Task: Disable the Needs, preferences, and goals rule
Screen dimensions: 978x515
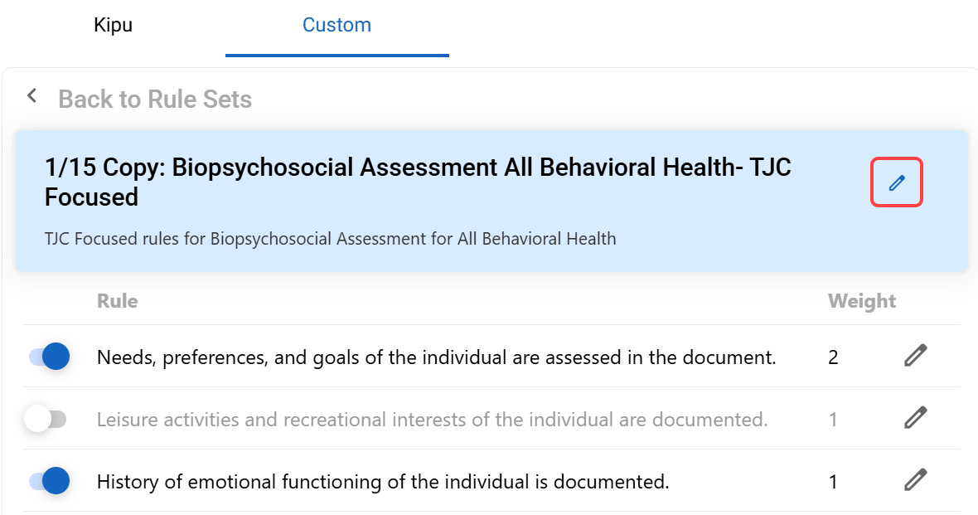Action: click(x=49, y=357)
